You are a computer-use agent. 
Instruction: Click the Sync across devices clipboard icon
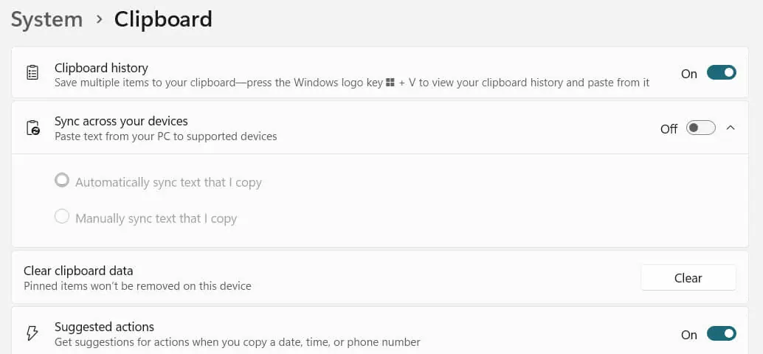pos(32,128)
